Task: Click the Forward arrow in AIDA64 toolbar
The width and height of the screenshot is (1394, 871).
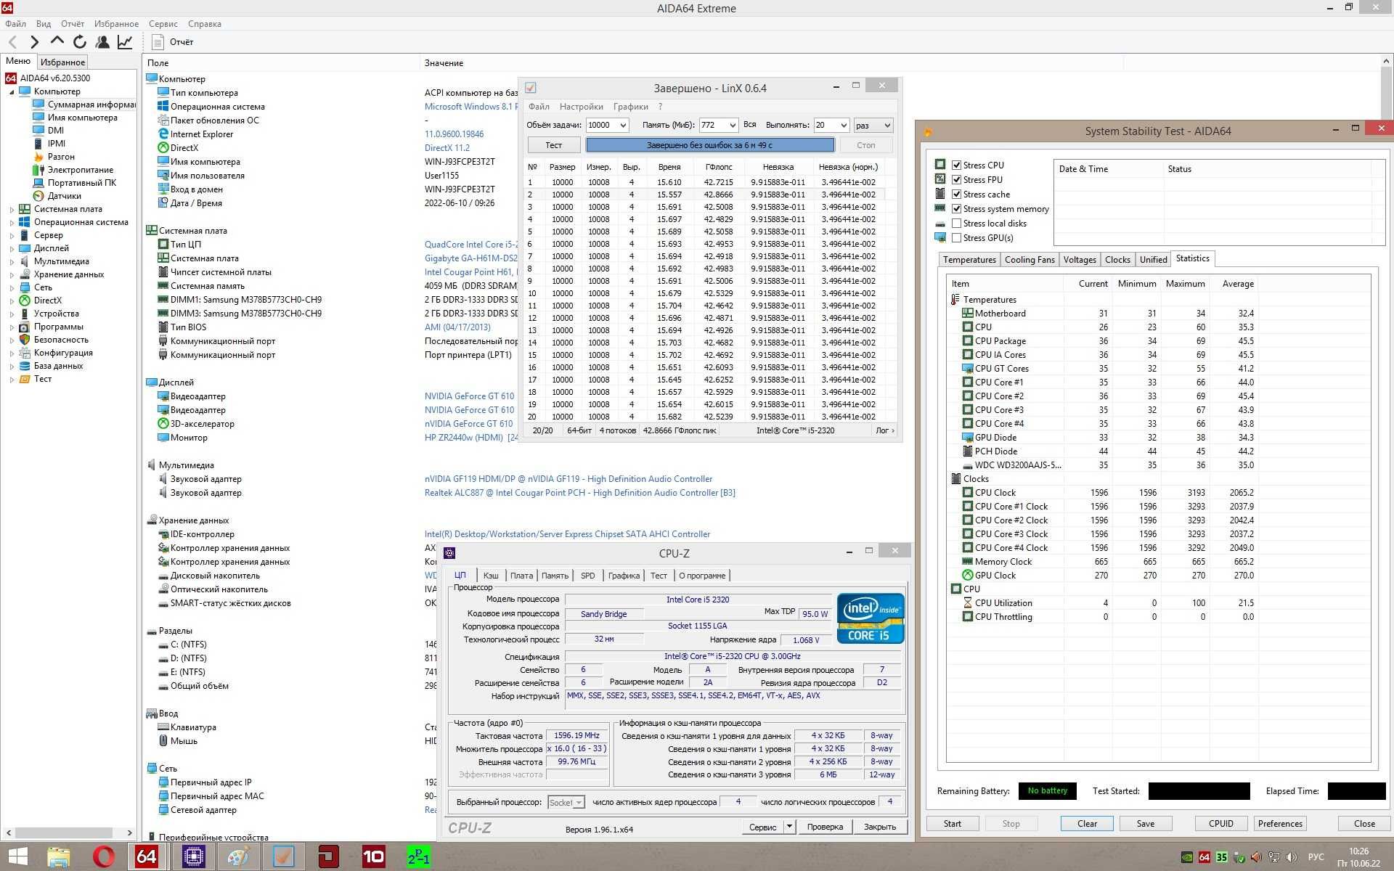Action: pos(34,42)
